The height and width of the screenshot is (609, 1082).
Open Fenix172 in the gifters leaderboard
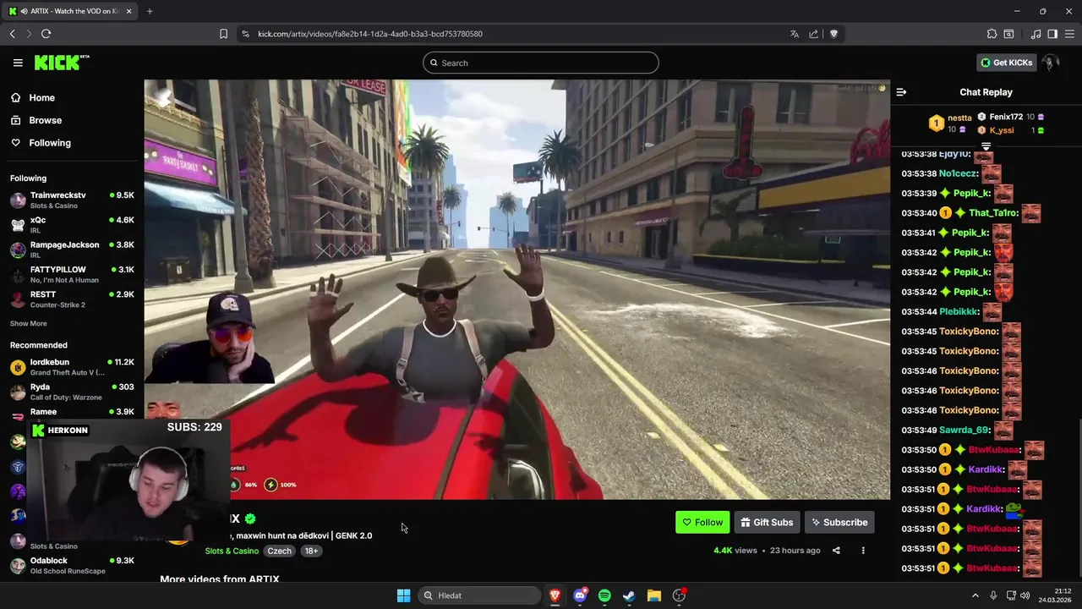click(1006, 117)
